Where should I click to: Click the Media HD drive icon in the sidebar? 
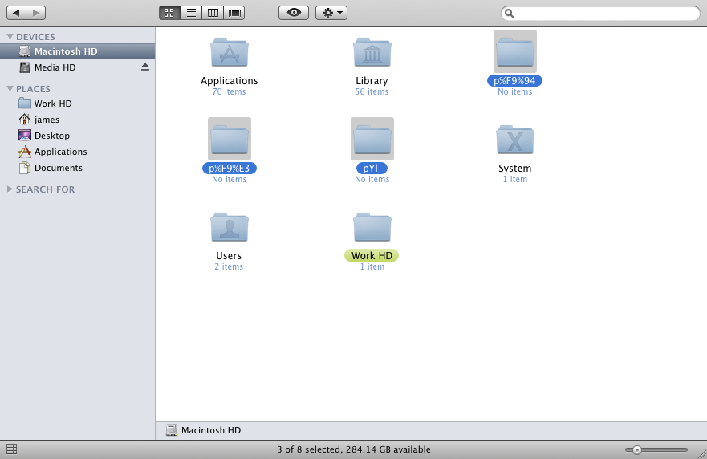click(x=25, y=67)
